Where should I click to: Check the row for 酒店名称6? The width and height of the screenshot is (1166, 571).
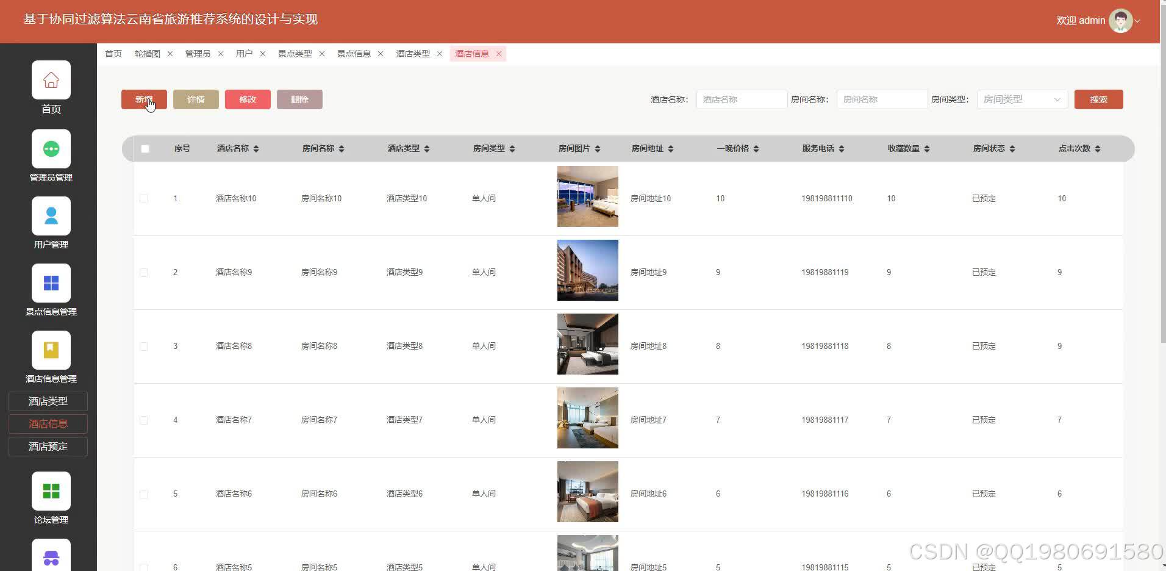tap(144, 494)
